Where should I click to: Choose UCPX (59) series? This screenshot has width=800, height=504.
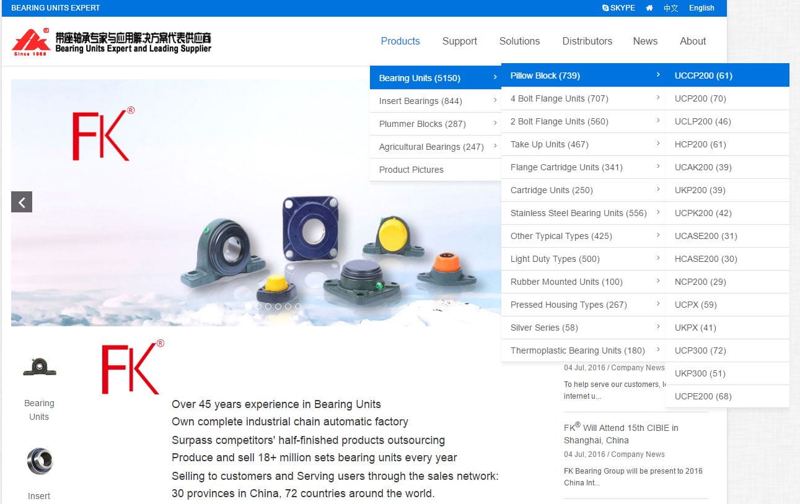[x=727, y=305]
